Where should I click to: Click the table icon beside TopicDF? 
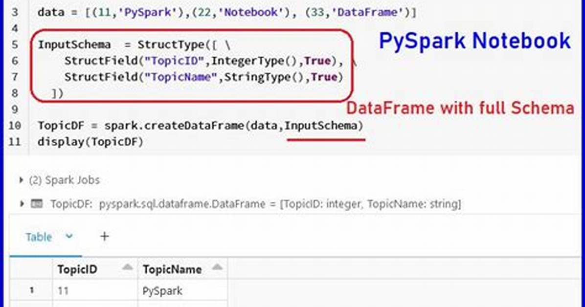click(x=37, y=204)
